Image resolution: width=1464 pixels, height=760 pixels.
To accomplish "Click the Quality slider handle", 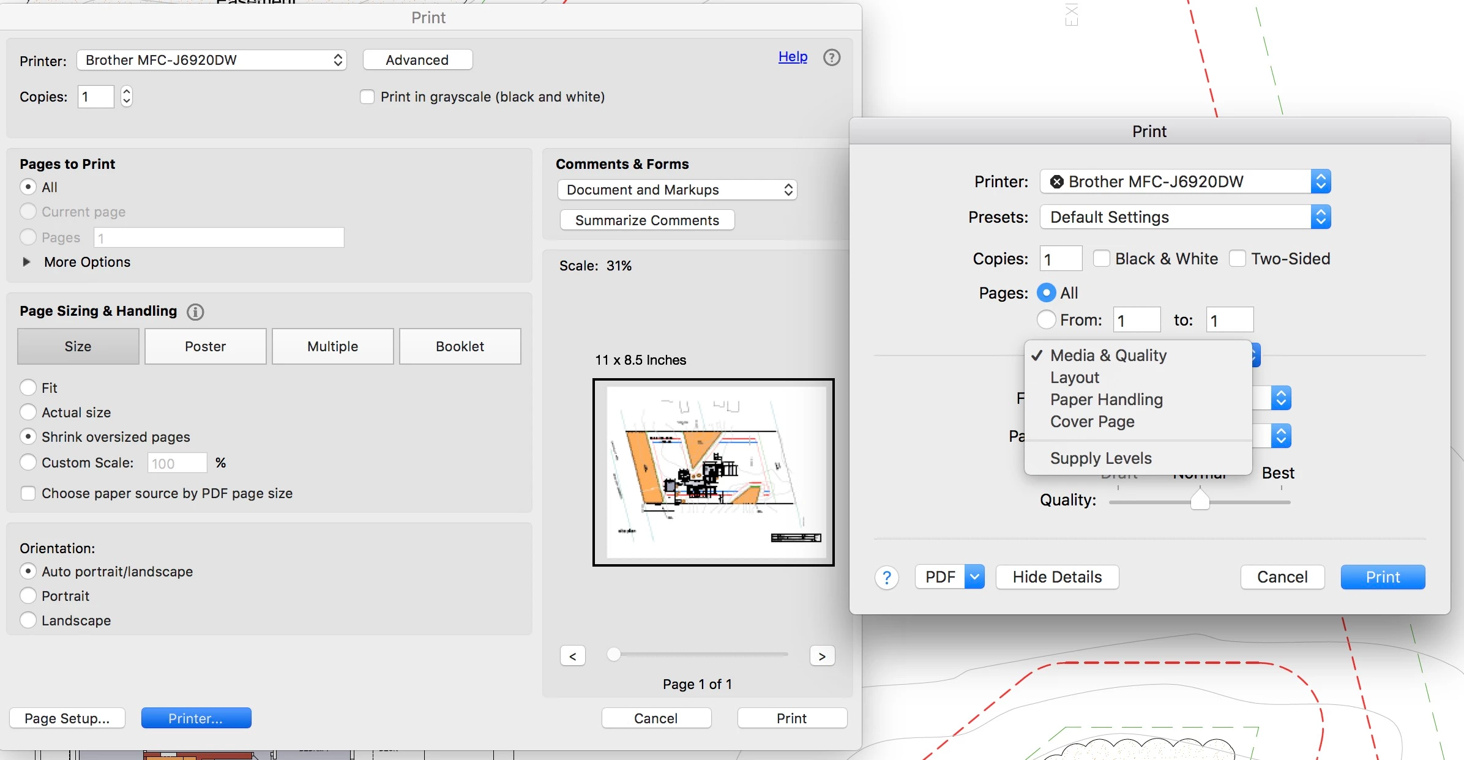I will click(x=1200, y=500).
